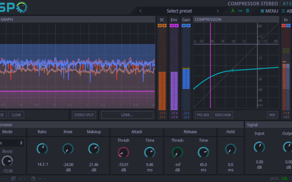Click the Ratio knob

[x=42, y=149]
